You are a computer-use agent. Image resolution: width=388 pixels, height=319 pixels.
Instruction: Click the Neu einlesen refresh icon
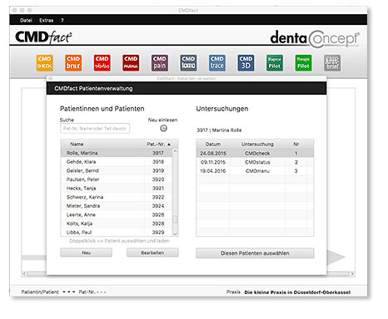click(x=164, y=128)
